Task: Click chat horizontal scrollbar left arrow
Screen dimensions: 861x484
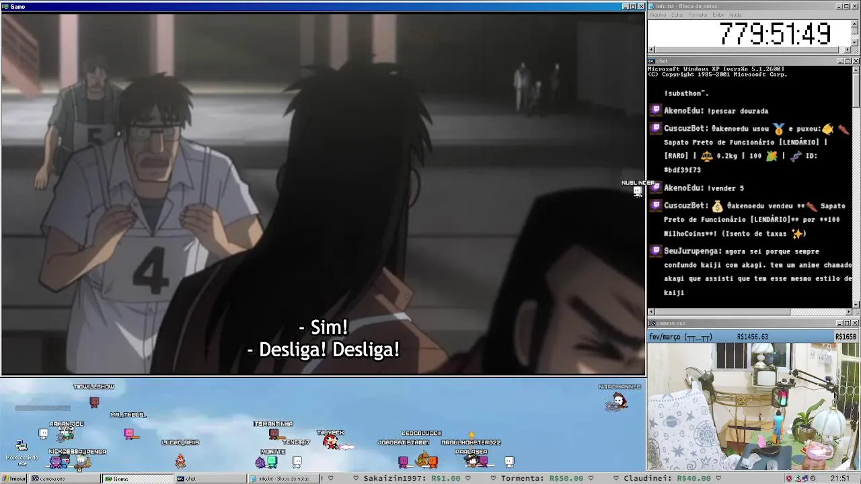Action: tap(651, 312)
